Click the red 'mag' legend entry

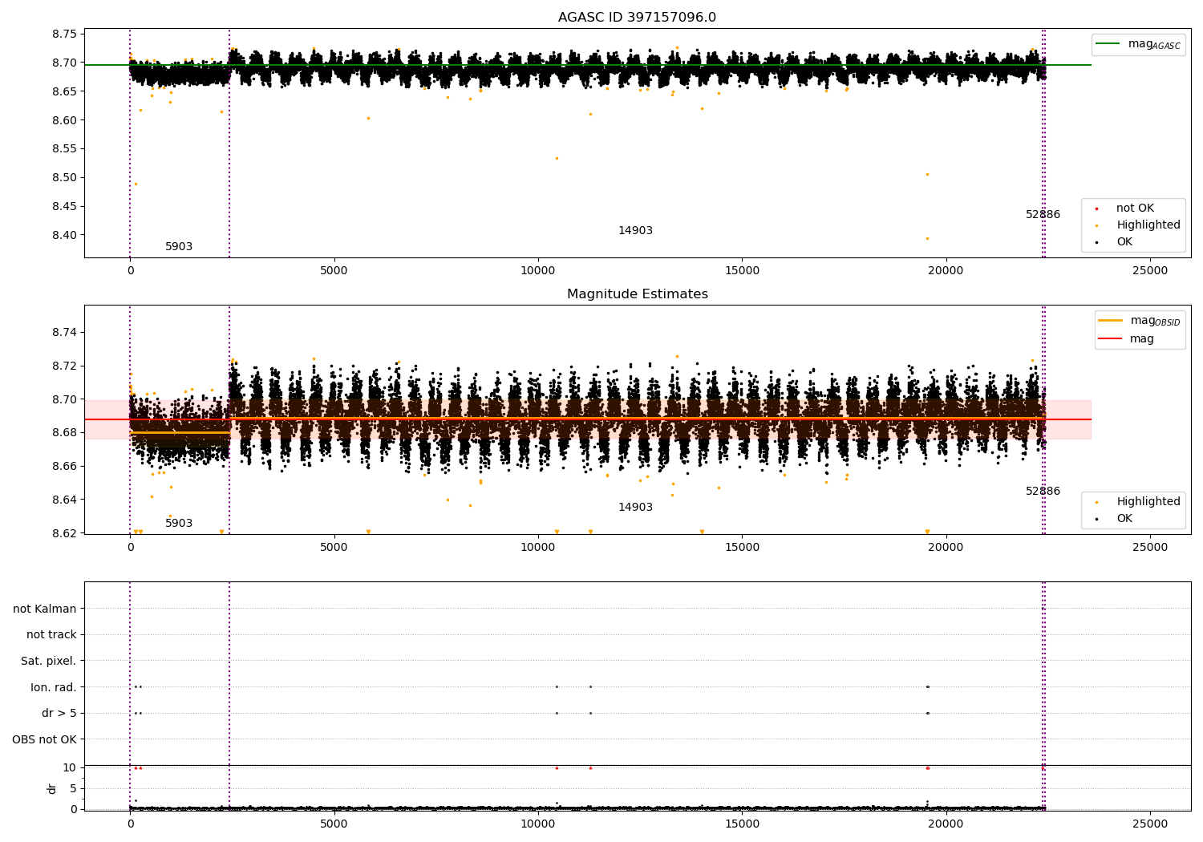tap(1127, 339)
